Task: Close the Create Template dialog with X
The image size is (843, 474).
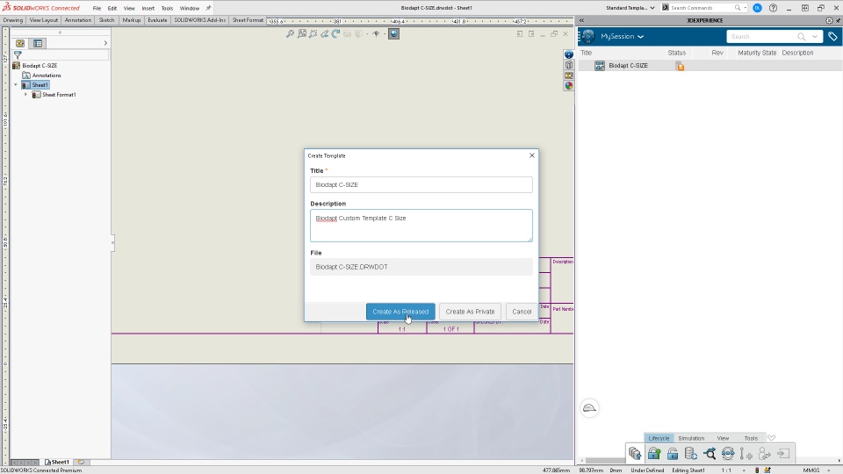Action: click(x=532, y=155)
